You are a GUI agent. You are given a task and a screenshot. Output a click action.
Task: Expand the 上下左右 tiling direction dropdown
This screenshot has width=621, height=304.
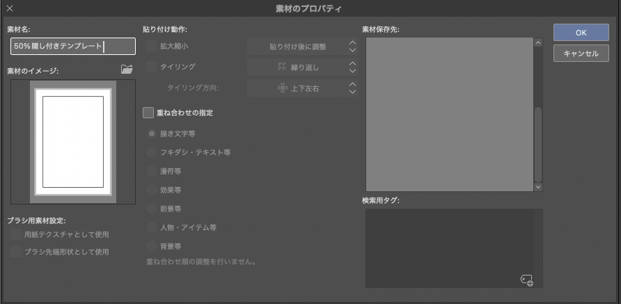(301, 88)
